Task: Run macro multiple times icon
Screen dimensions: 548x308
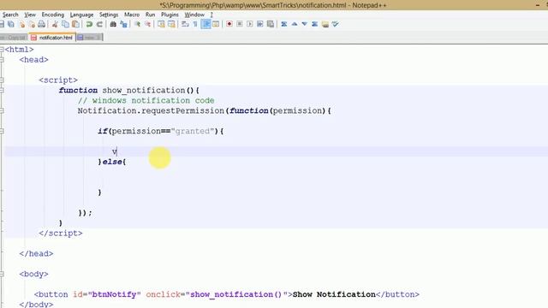Action: 260,24
